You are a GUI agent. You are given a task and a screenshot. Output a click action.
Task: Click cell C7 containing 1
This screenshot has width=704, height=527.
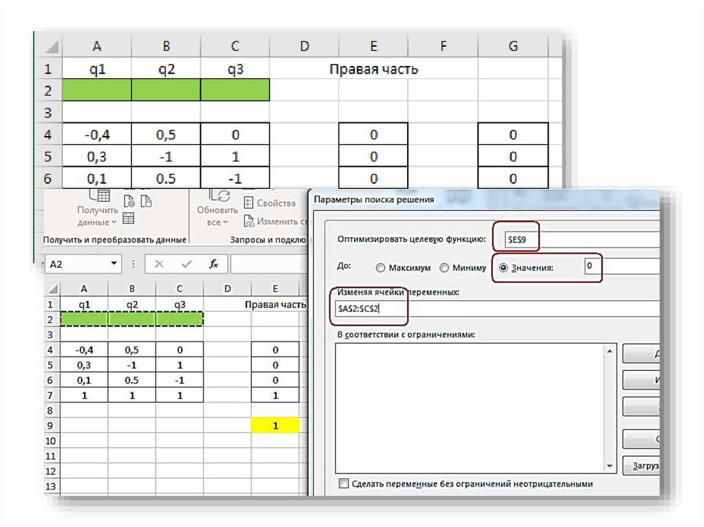pos(179,396)
